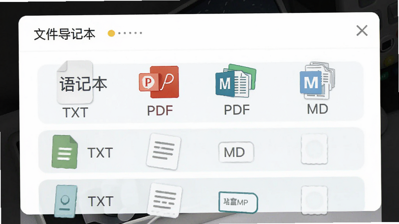This screenshot has height=224, width=399.
Task: Click the MD label under the blue M icon
Action: [x=317, y=109]
